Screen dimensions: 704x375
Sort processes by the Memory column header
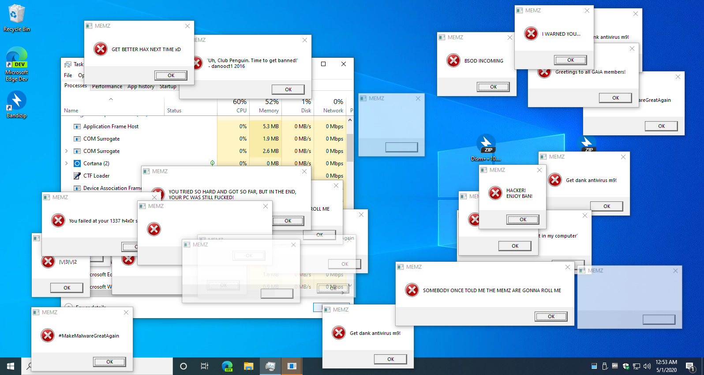click(x=266, y=106)
